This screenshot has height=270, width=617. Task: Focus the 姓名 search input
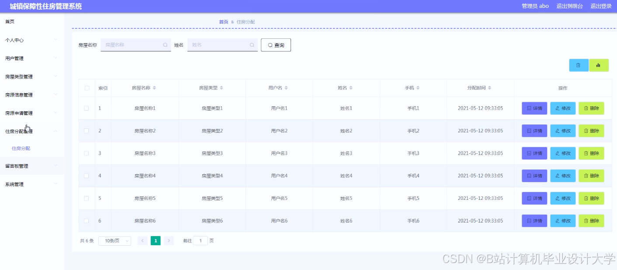[222, 45]
